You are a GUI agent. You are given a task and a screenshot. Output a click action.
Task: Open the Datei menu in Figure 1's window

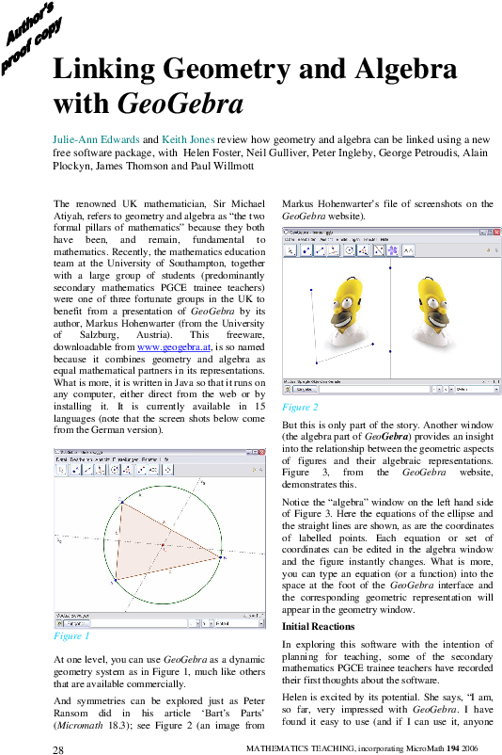tap(61, 459)
